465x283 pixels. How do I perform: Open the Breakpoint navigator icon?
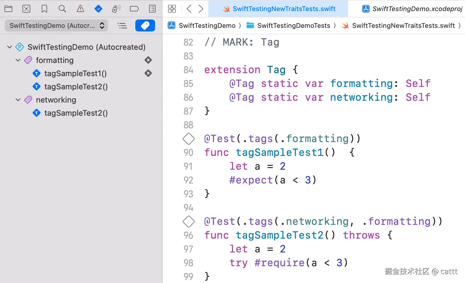pos(134,9)
